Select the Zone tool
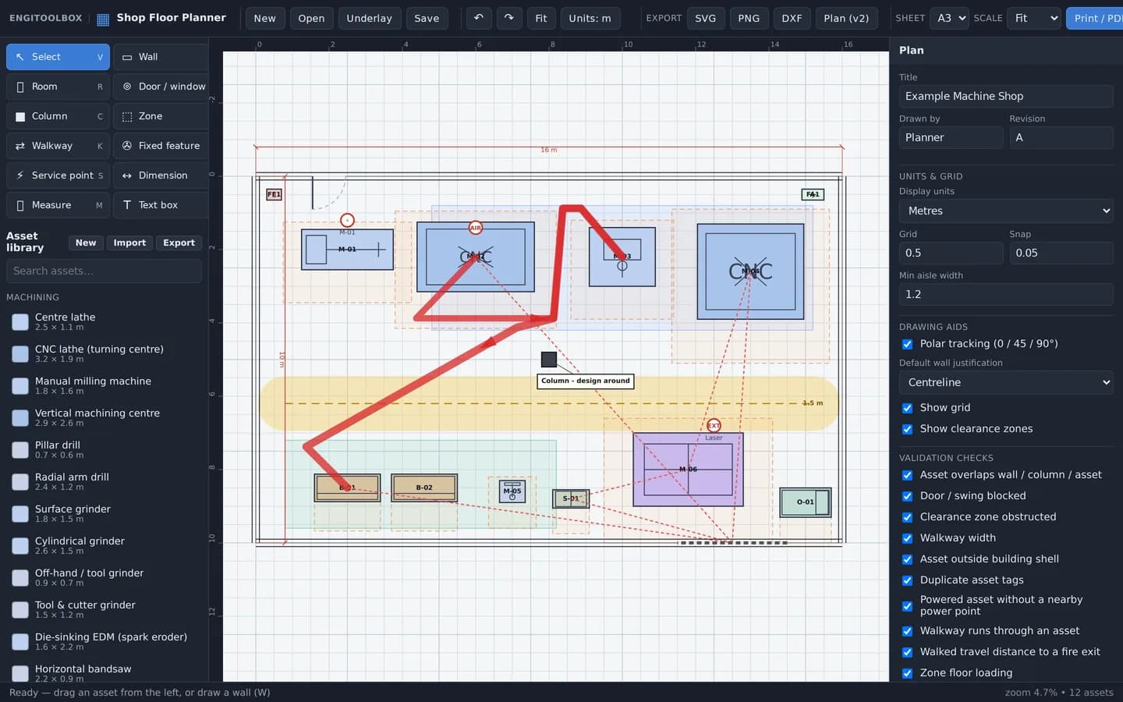Screen dimensions: 1123x702 click(161, 116)
